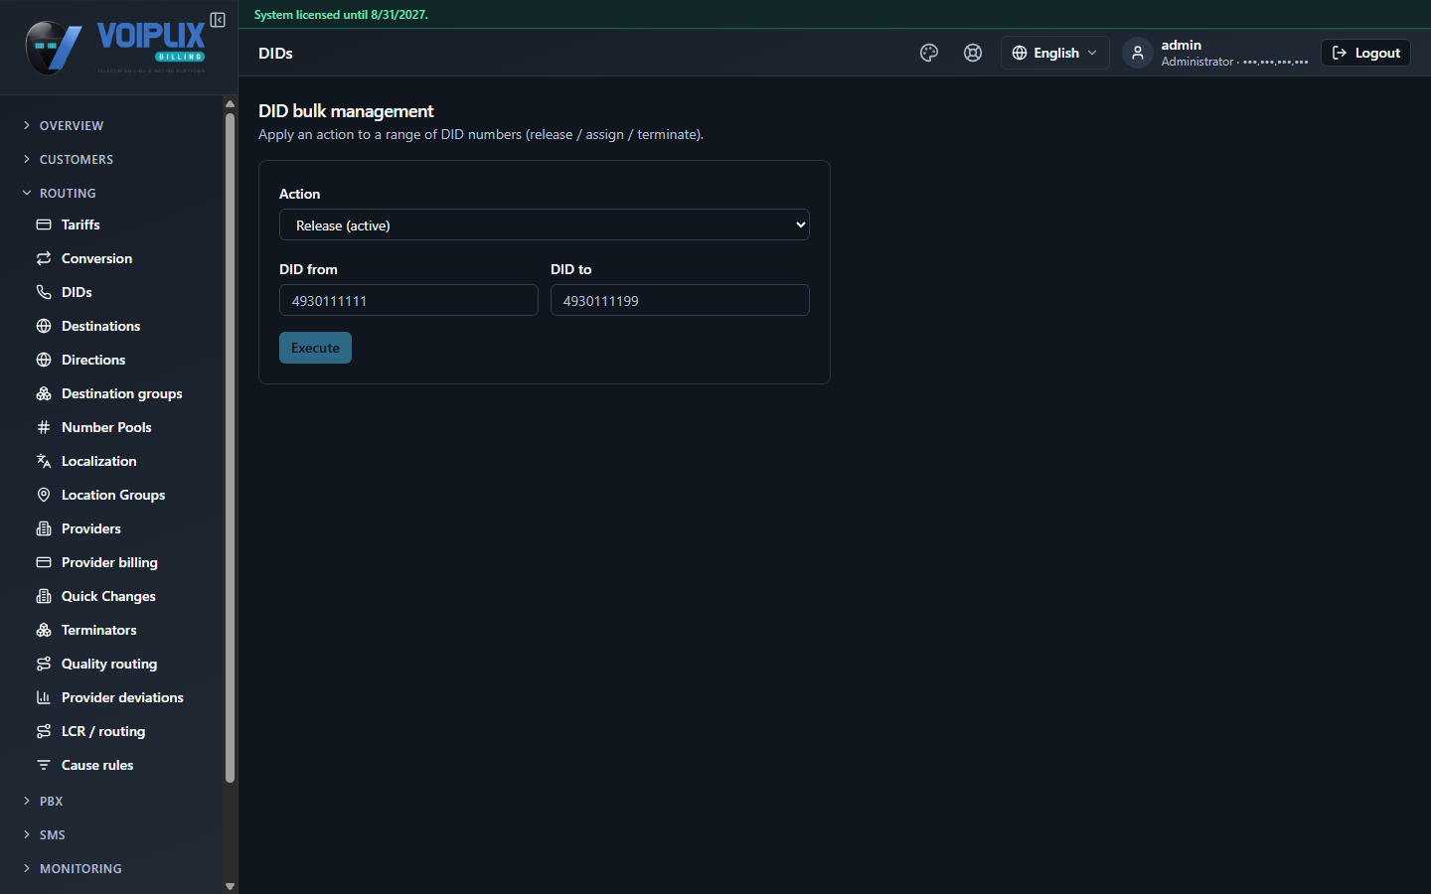The width and height of the screenshot is (1431, 894).
Task: Open the support lifebuoy icon
Action: point(973,53)
